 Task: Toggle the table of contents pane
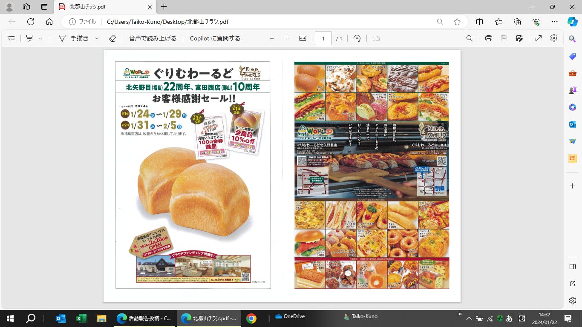click(x=12, y=38)
